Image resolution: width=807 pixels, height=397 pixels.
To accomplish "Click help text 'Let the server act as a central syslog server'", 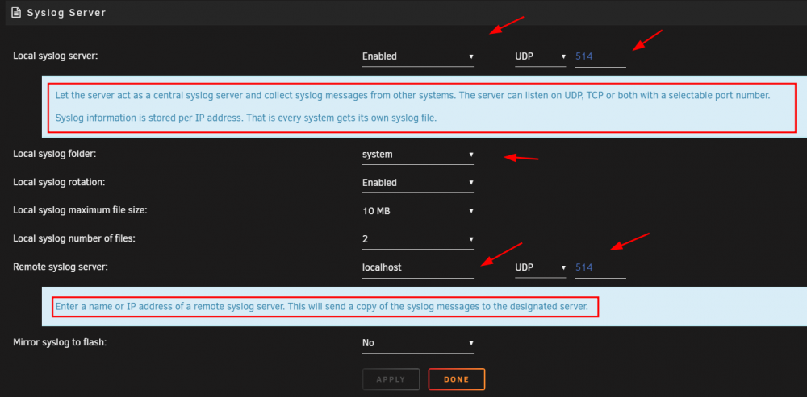I will 412,96.
